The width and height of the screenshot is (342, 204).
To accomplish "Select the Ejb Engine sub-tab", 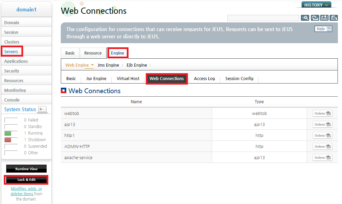I will (137, 65).
